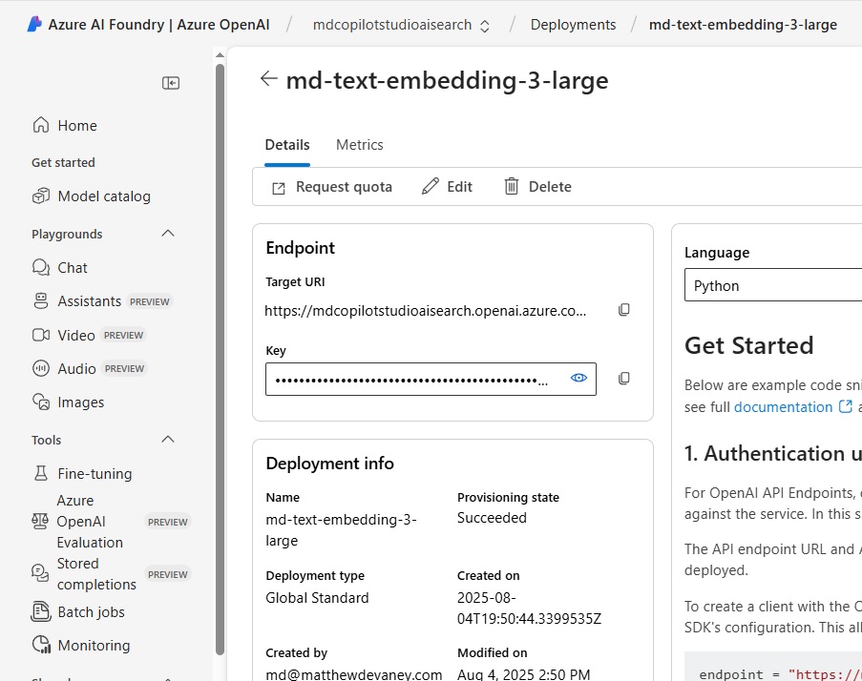Click the Assistants robot icon

(41, 301)
